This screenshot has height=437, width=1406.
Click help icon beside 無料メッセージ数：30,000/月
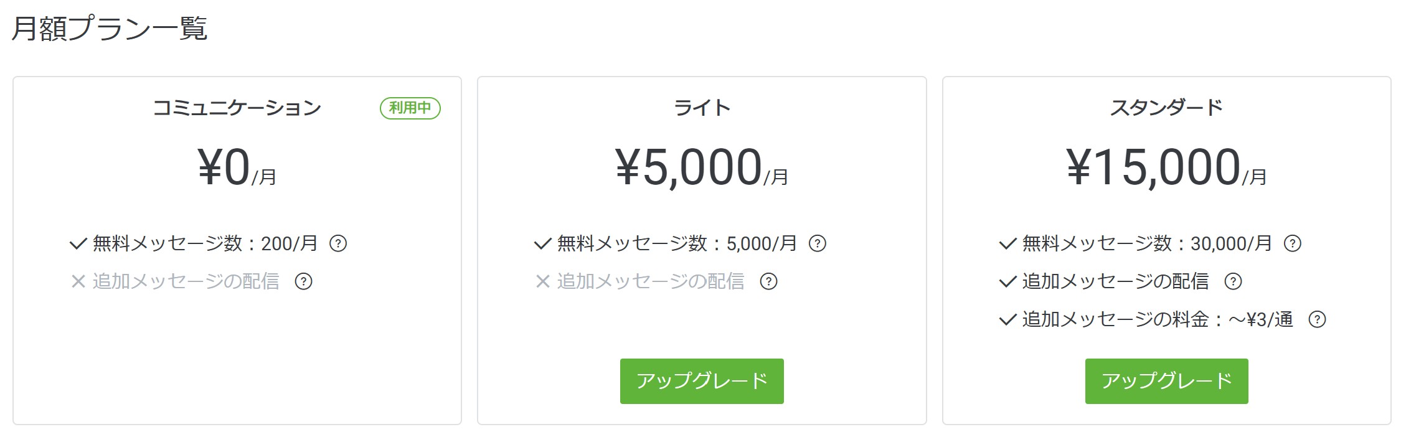(1293, 243)
